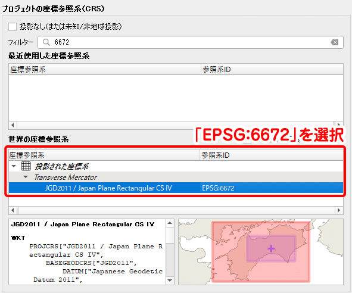Click the grid icon beside 投影された座標系
Image resolution: width=352 pixels, height=293 pixels.
[26, 166]
